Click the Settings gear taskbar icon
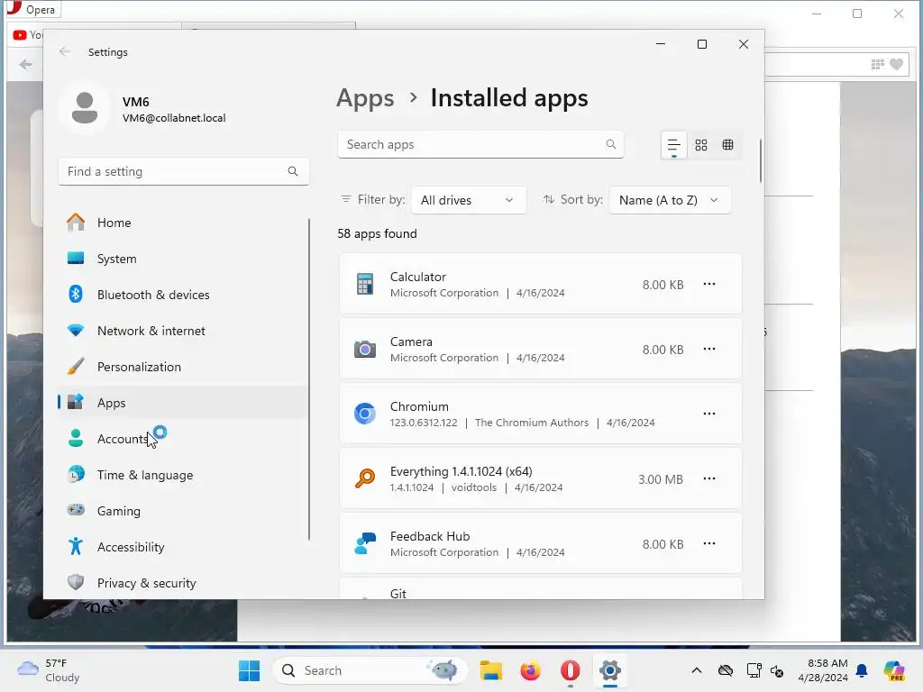The image size is (923, 692). 610,670
